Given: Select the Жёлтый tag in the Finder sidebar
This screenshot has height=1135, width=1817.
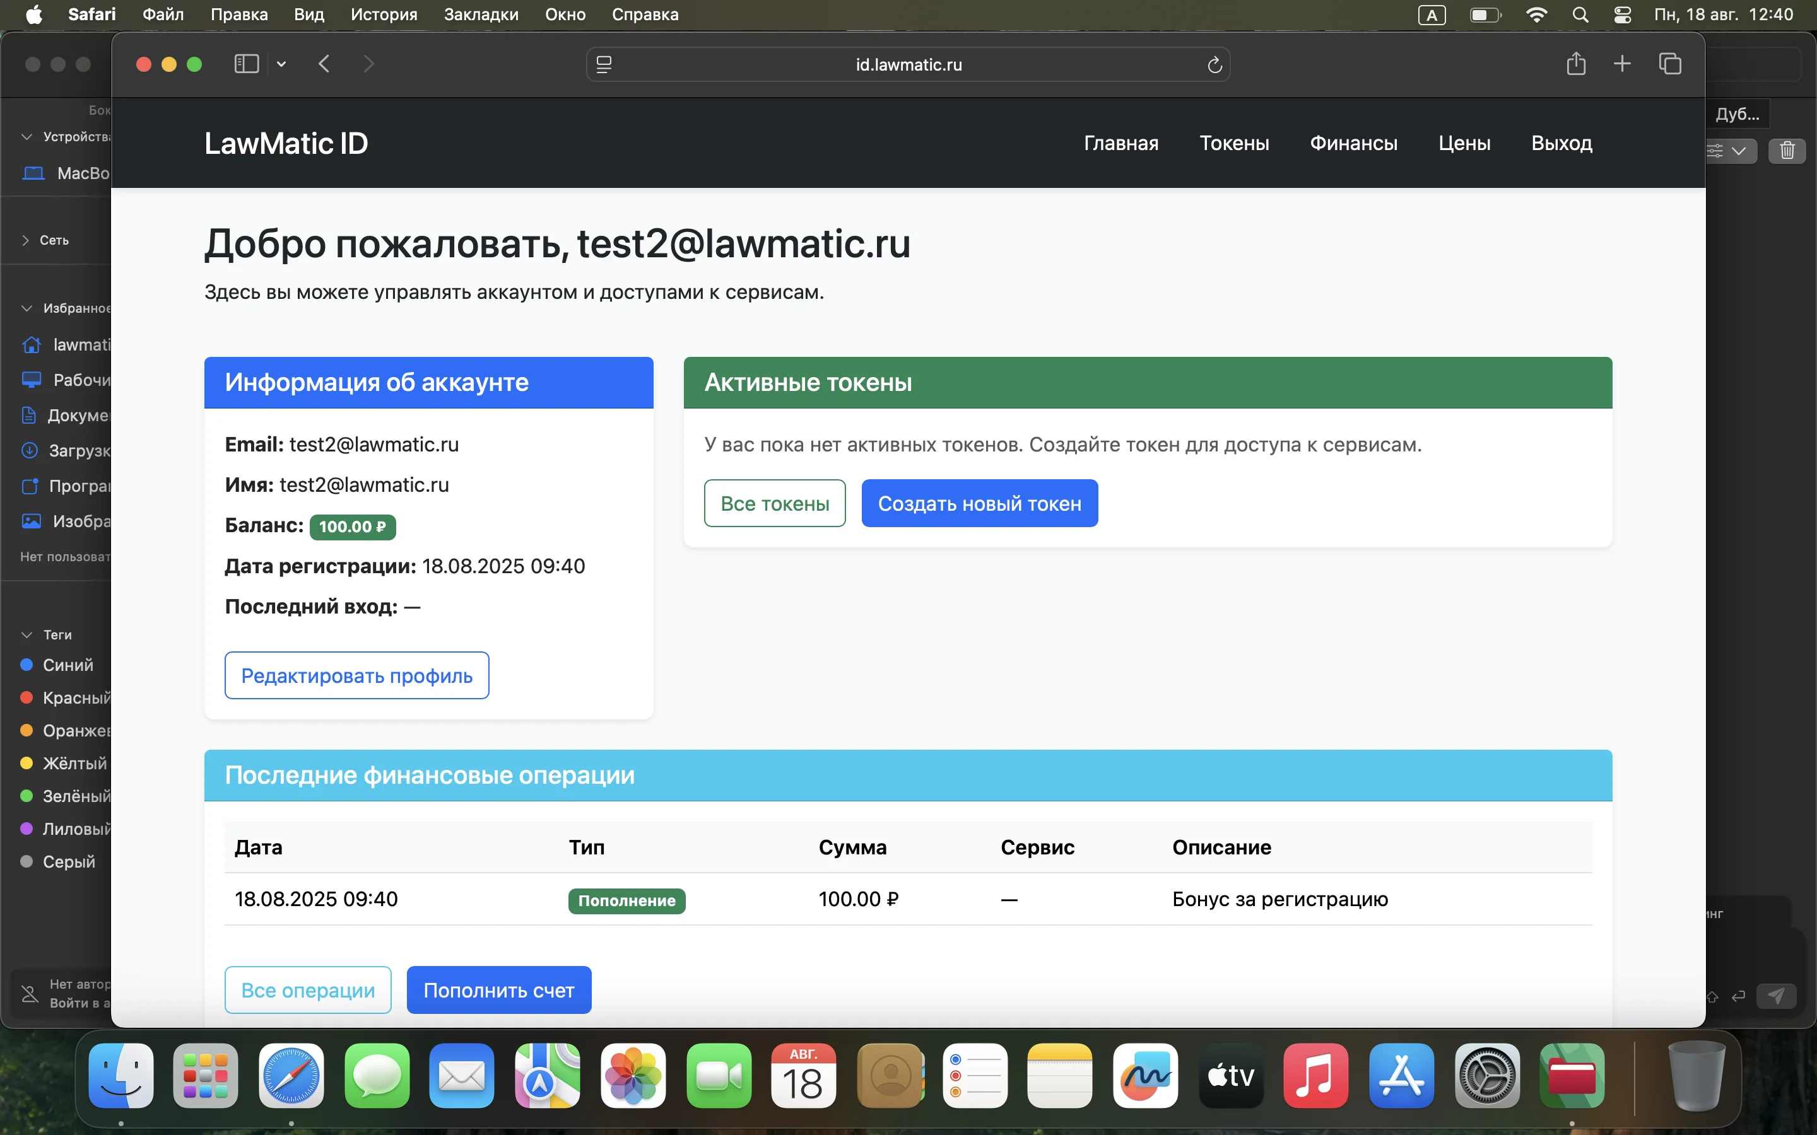Looking at the screenshot, I should (x=63, y=764).
